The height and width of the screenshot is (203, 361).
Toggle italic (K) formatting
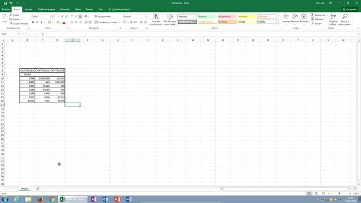(37, 23)
